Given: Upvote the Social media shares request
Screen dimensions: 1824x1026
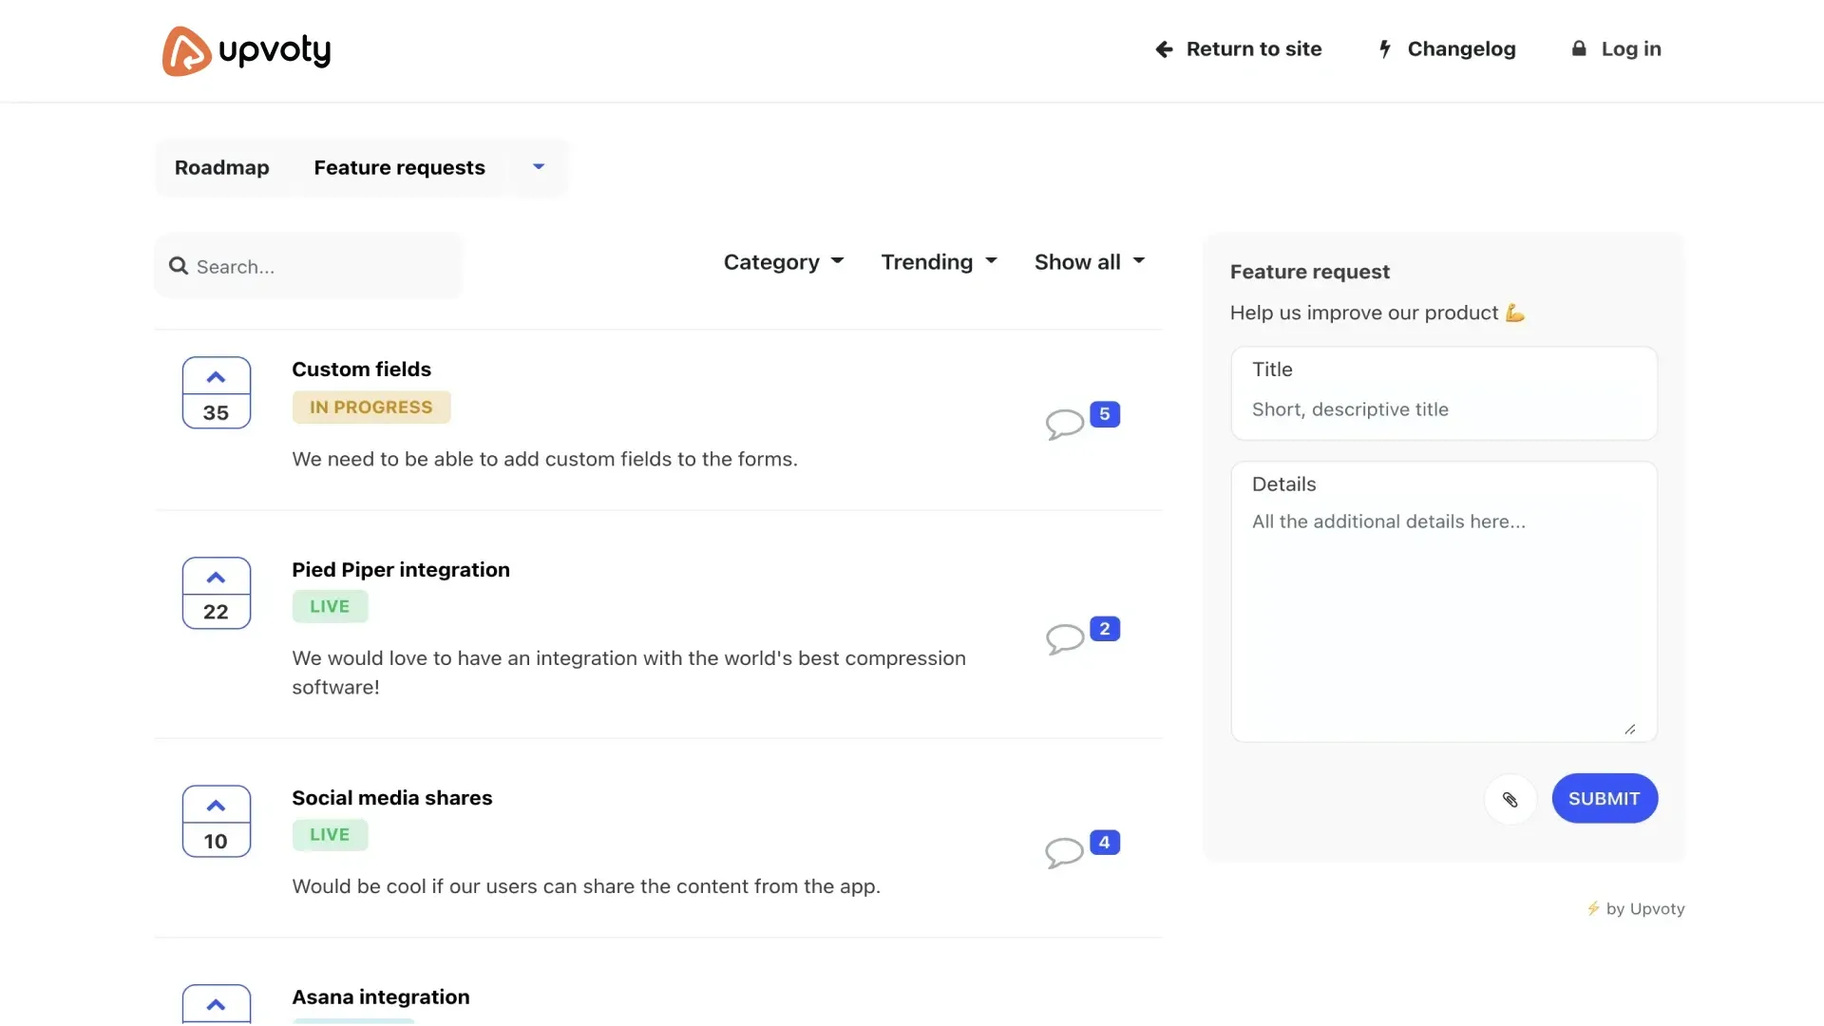Looking at the screenshot, I should [216, 806].
